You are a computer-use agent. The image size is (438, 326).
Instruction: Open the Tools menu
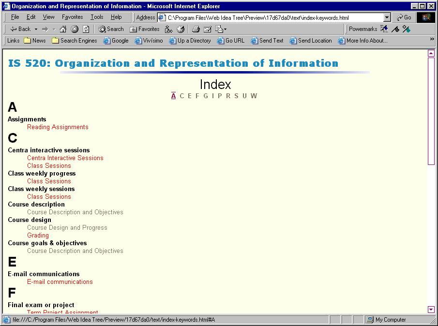(x=97, y=17)
